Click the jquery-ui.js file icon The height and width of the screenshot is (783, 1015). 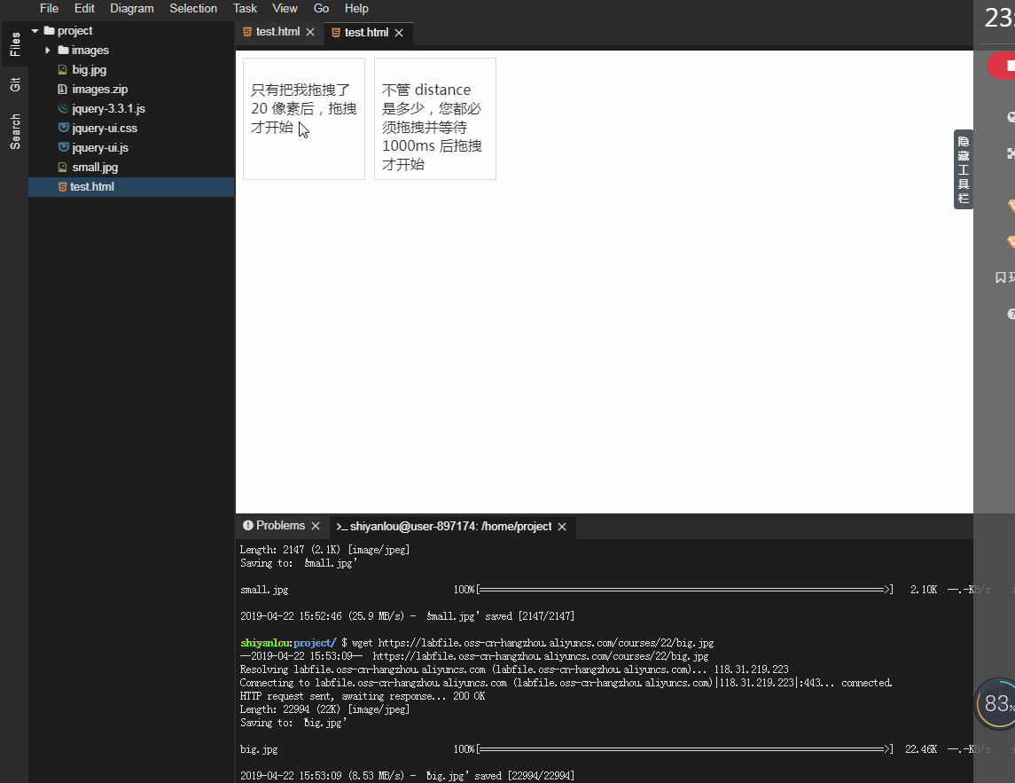63,147
